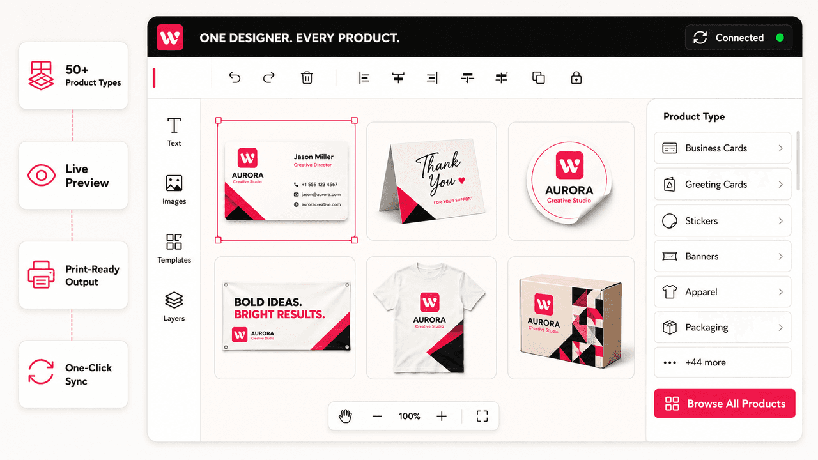Image resolution: width=818 pixels, height=460 pixels.
Task: Expand the Stickers product type
Action: pos(723,221)
